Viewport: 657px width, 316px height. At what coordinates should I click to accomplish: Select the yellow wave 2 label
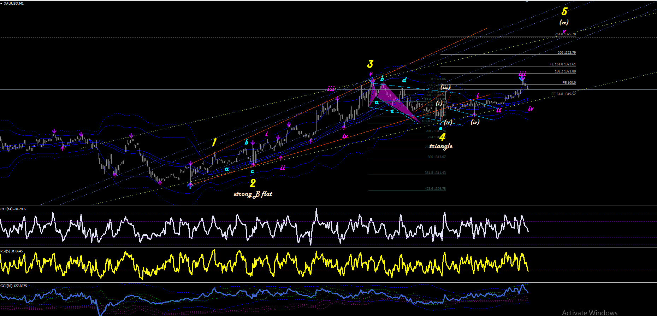253,183
